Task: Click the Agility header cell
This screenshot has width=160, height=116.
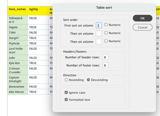Action: 38,11
